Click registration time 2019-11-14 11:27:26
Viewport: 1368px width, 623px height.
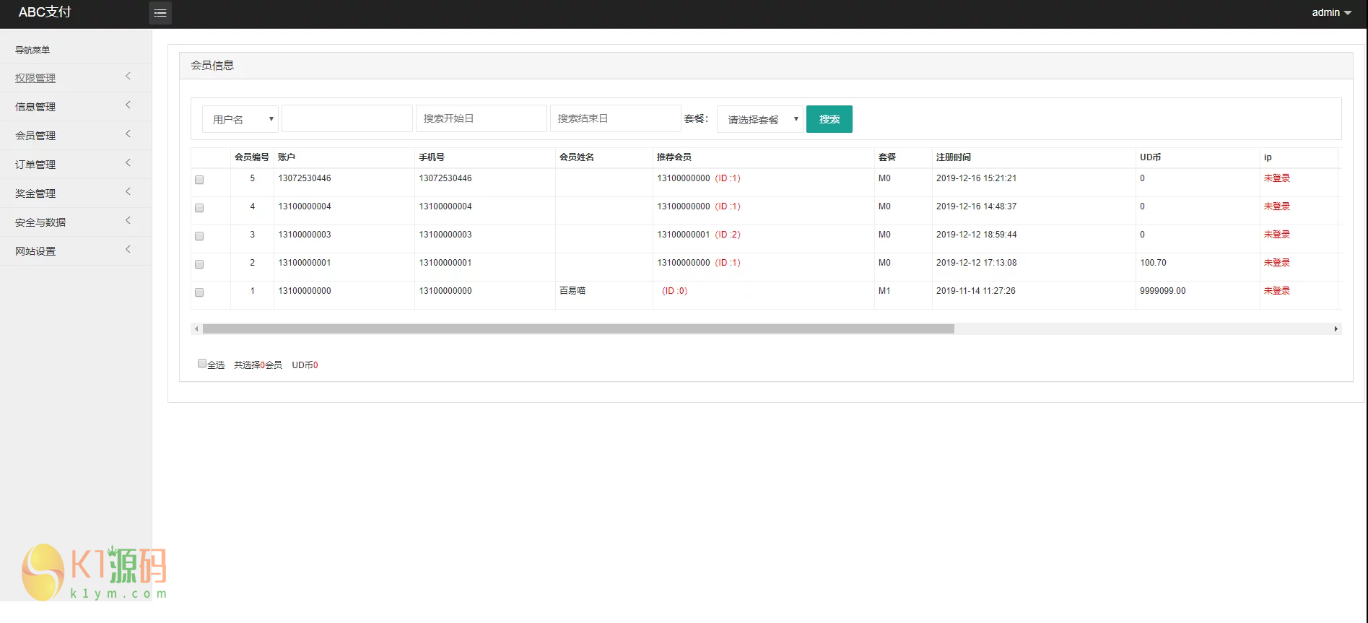click(x=976, y=291)
